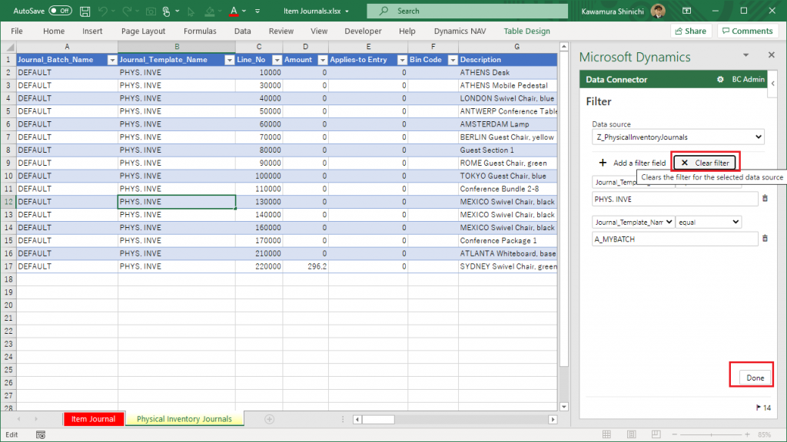
Task: Click the macro recording icon in the status bar
Action: tap(41, 434)
